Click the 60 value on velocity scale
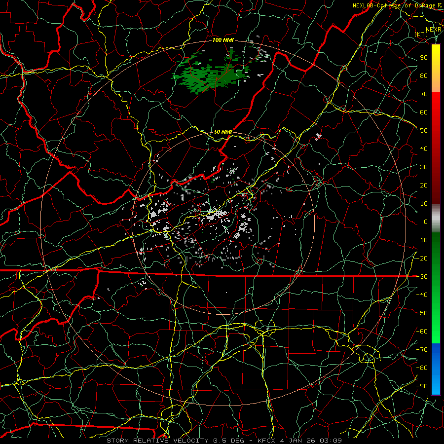 click(424, 112)
